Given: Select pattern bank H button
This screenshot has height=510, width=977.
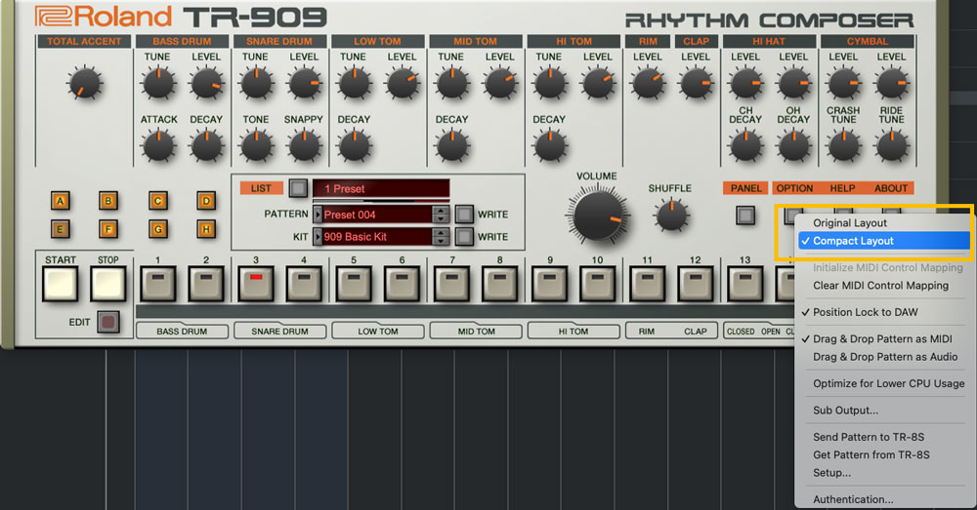Looking at the screenshot, I should [206, 229].
